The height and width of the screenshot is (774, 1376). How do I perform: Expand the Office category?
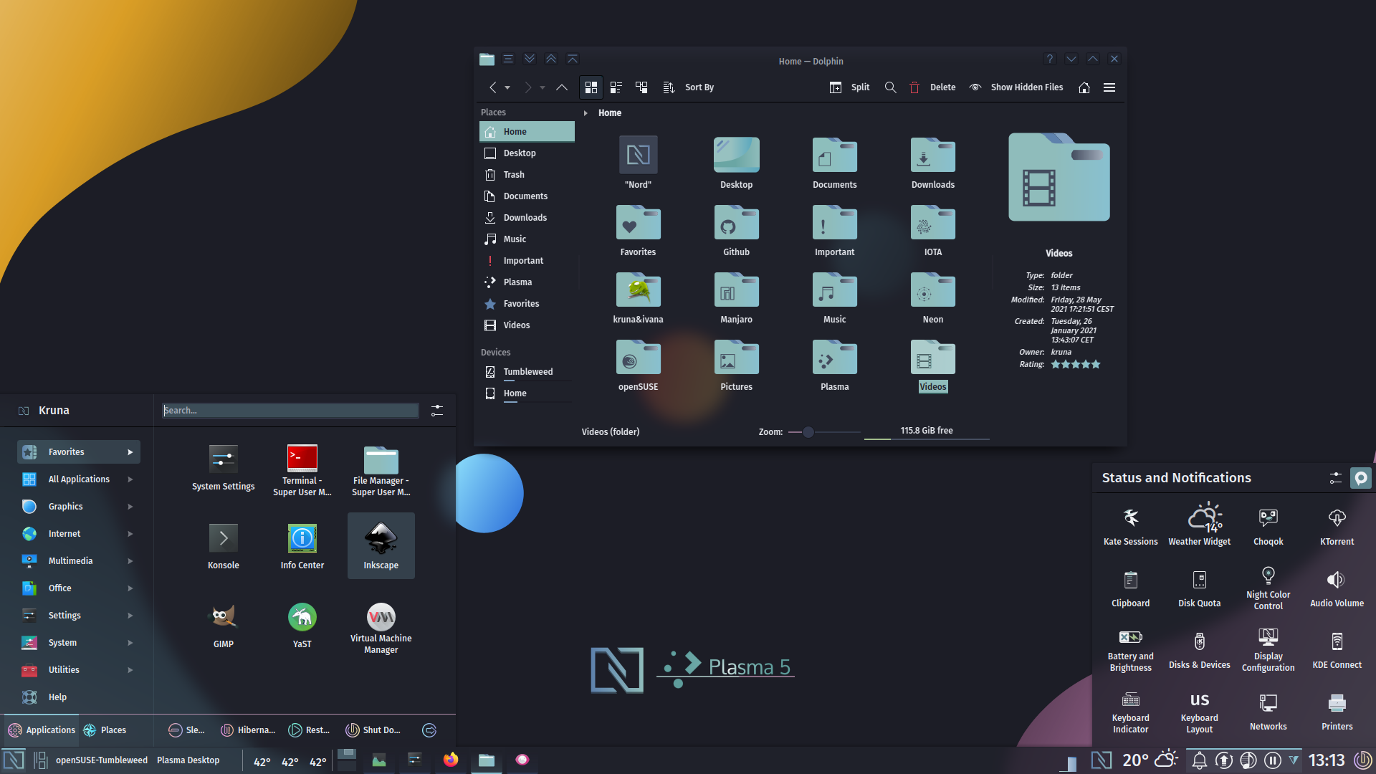tap(79, 588)
